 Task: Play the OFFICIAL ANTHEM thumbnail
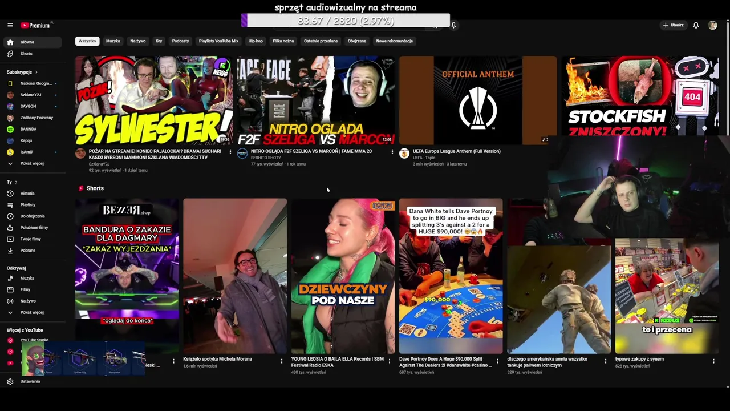(x=478, y=100)
